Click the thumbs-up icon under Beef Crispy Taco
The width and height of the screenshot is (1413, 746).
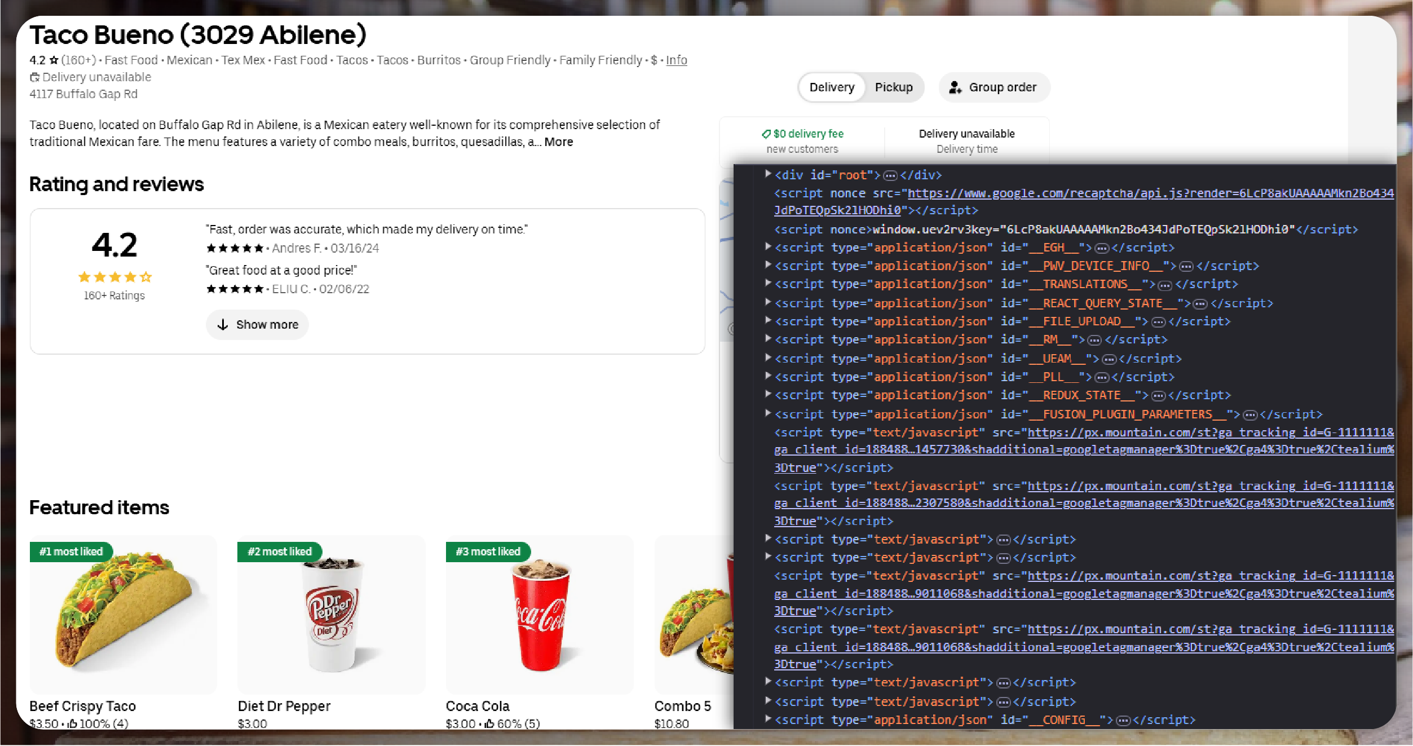pyautogui.click(x=72, y=723)
